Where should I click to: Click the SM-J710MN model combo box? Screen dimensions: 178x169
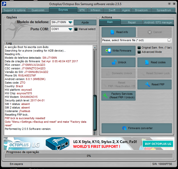[x=62, y=22]
